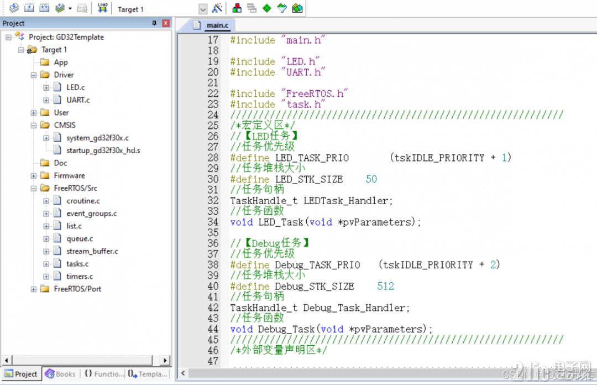Switch to the Books bottom tab
Image resolution: width=597 pixels, height=385 pixels.
click(61, 374)
